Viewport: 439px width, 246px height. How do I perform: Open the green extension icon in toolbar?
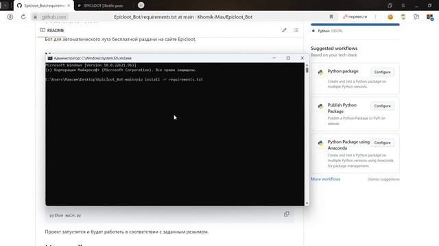tap(403, 17)
